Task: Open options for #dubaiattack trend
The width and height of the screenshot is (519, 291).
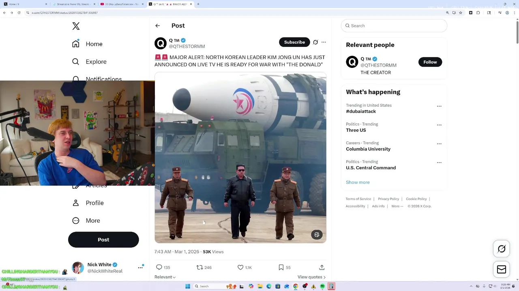Action: [439, 106]
